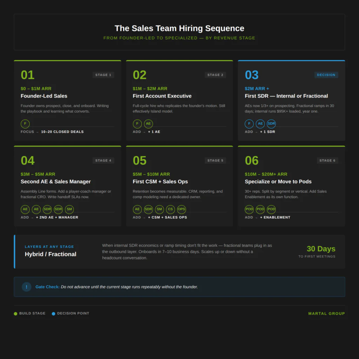Click 'The Sales Team Hiring Sequence' title
The height and width of the screenshot is (359, 359).
pyautogui.click(x=179, y=28)
